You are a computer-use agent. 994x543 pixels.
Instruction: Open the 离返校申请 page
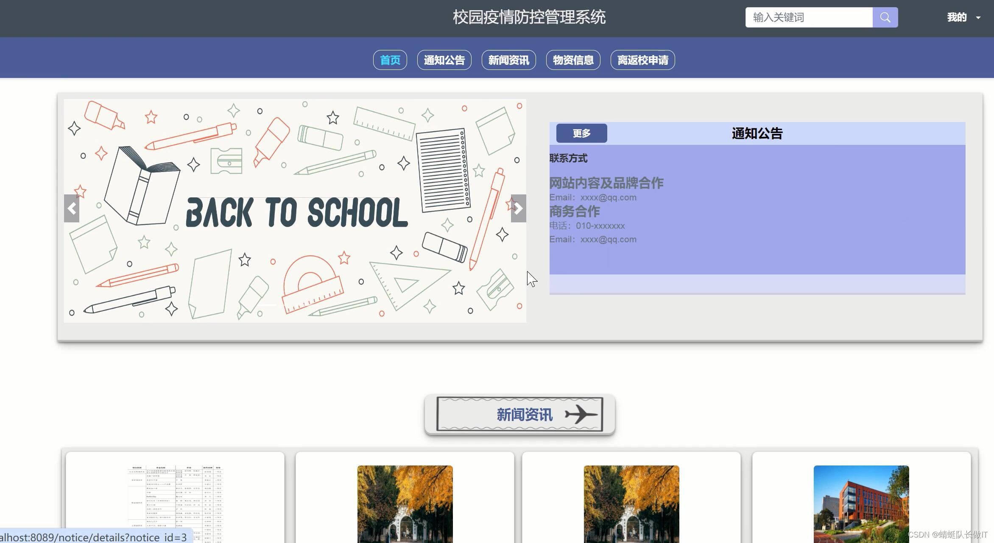tap(642, 60)
